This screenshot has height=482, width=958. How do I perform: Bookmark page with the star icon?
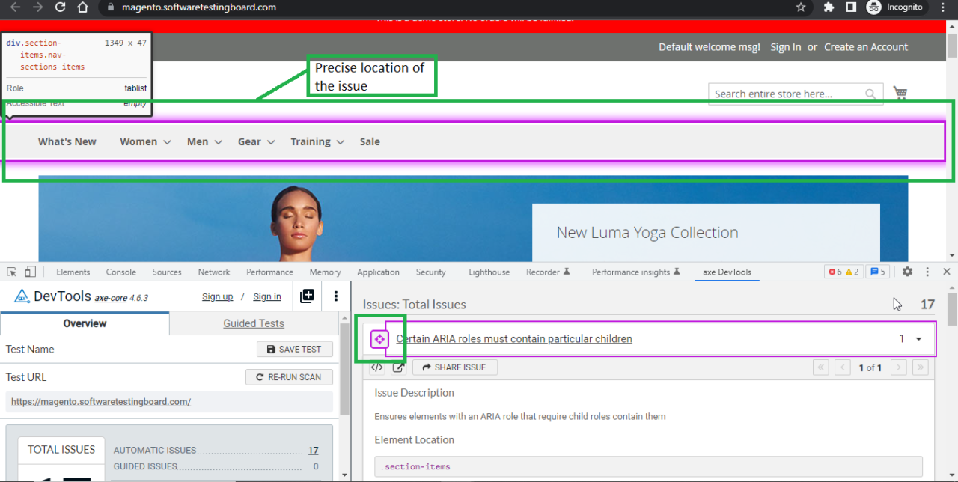[x=801, y=7]
